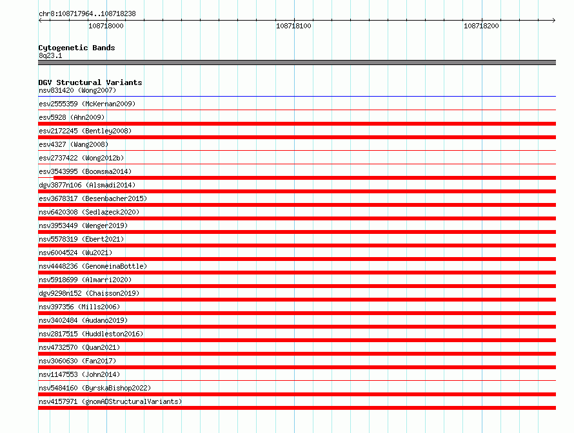The height and width of the screenshot is (433, 574).
Task: Open the esv3678317 (Besenbacher2015) label
Action: point(93,198)
